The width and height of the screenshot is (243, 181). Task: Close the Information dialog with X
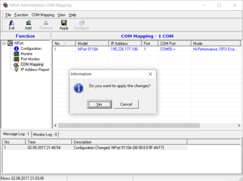click(x=150, y=74)
